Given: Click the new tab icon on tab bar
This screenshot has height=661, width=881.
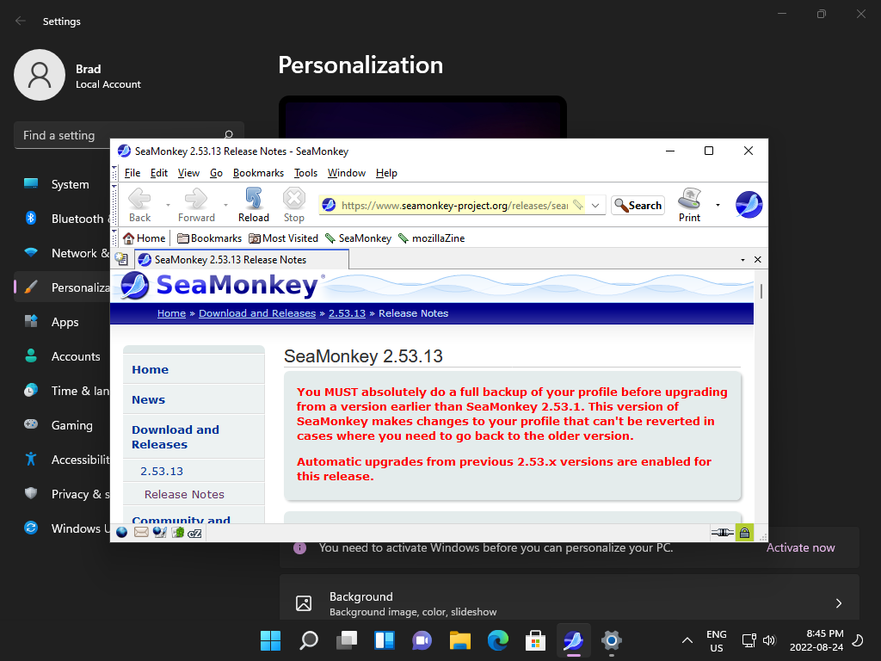Looking at the screenshot, I should tap(120, 258).
